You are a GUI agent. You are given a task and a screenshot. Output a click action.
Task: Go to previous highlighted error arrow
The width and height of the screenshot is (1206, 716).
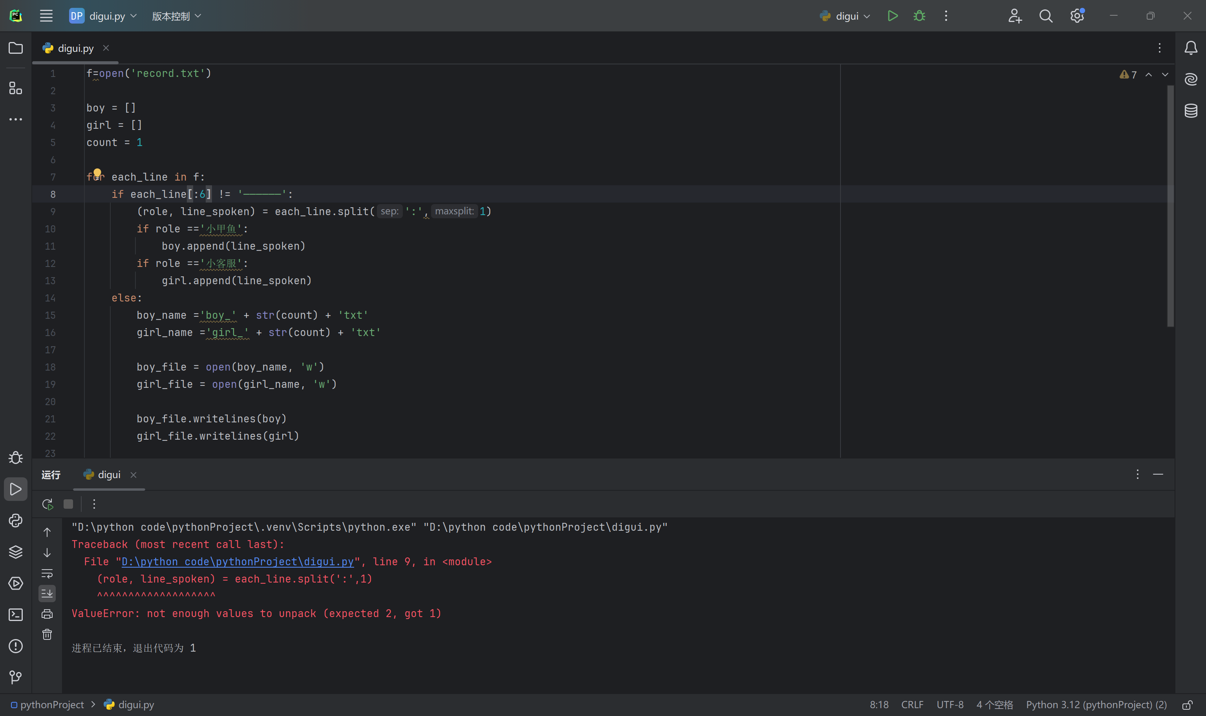coord(1149,75)
